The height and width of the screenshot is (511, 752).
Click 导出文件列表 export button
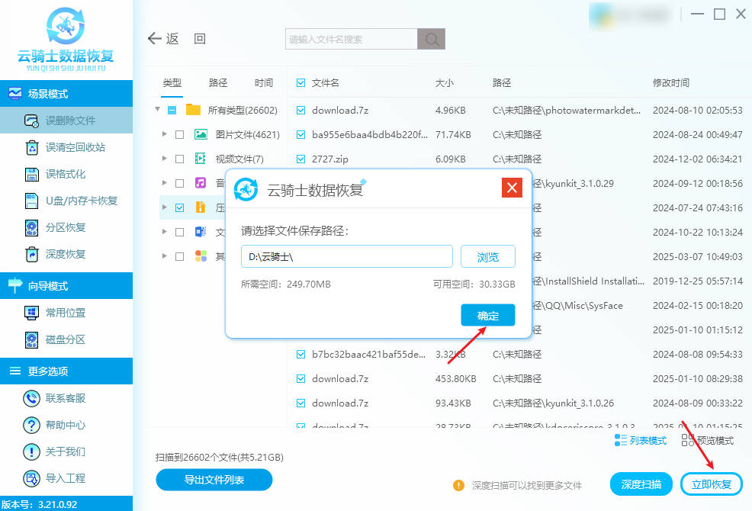pos(214,480)
